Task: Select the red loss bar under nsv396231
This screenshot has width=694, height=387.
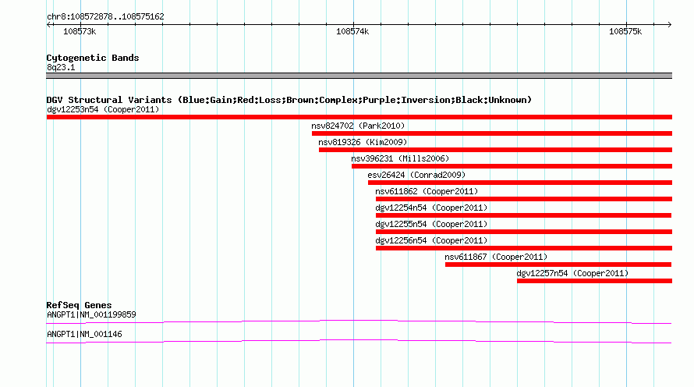Action: pyautogui.click(x=512, y=166)
